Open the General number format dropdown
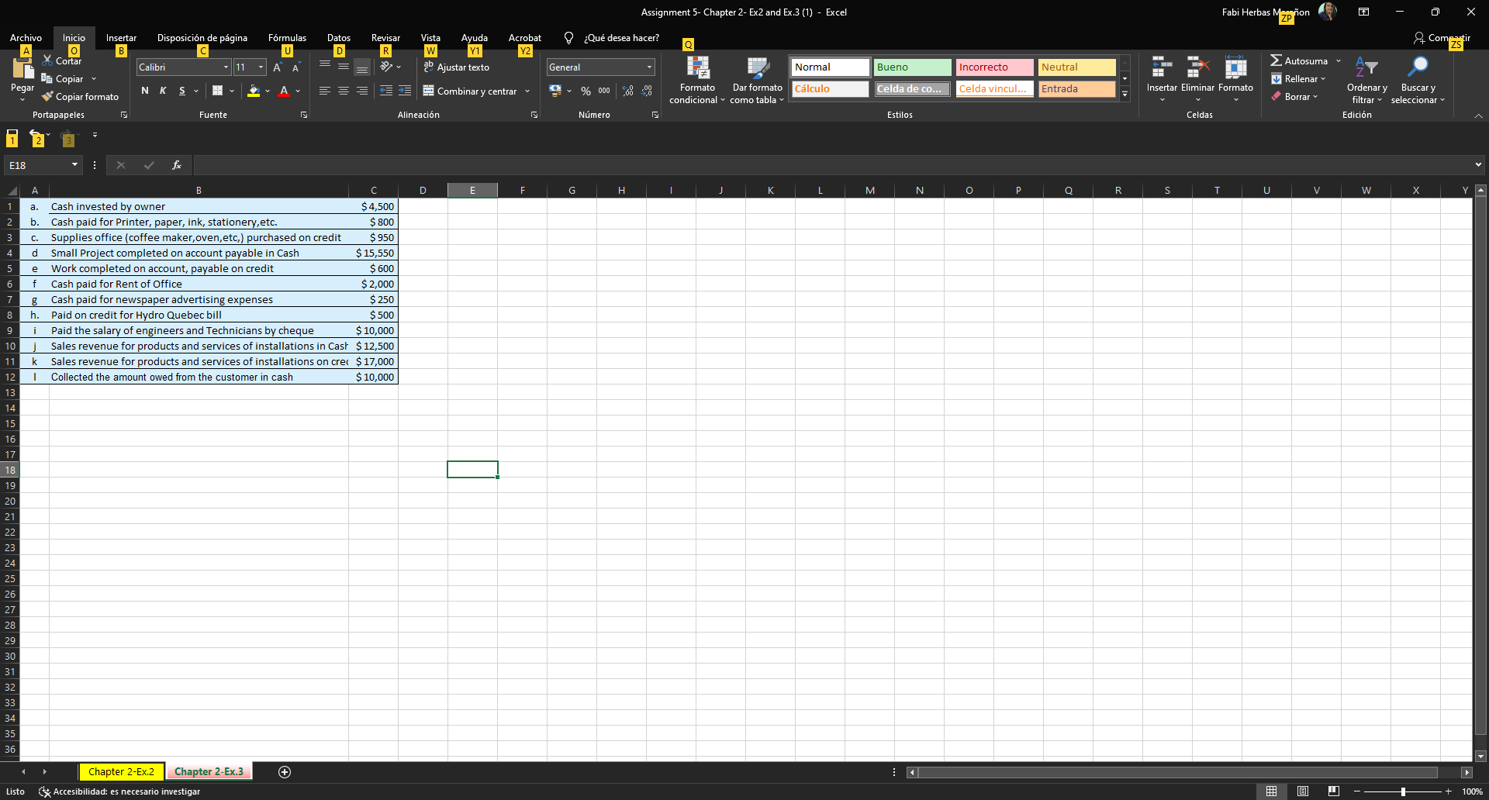Viewport: 1489px width, 800px height. (x=648, y=67)
